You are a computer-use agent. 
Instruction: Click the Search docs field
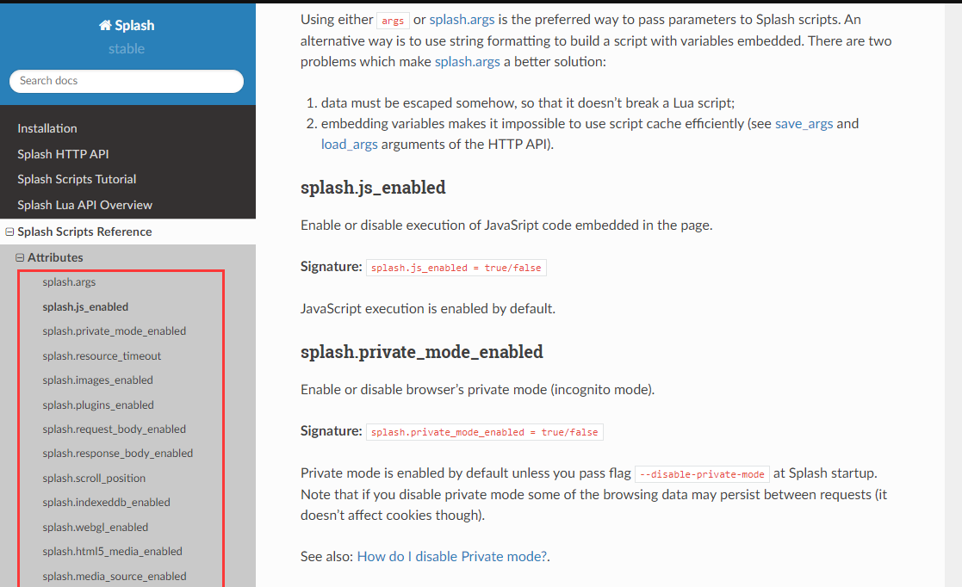pos(127,81)
